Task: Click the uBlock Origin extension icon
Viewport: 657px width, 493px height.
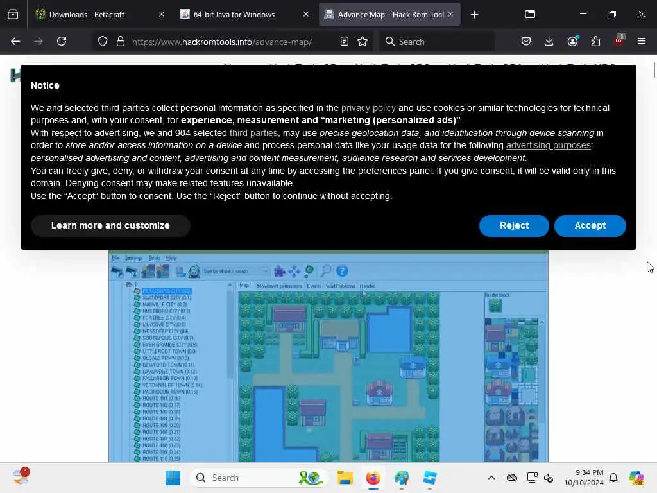Action: click(619, 40)
